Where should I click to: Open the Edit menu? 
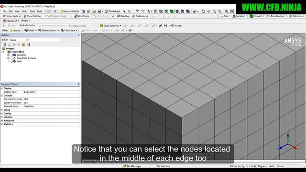(x=11, y=11)
